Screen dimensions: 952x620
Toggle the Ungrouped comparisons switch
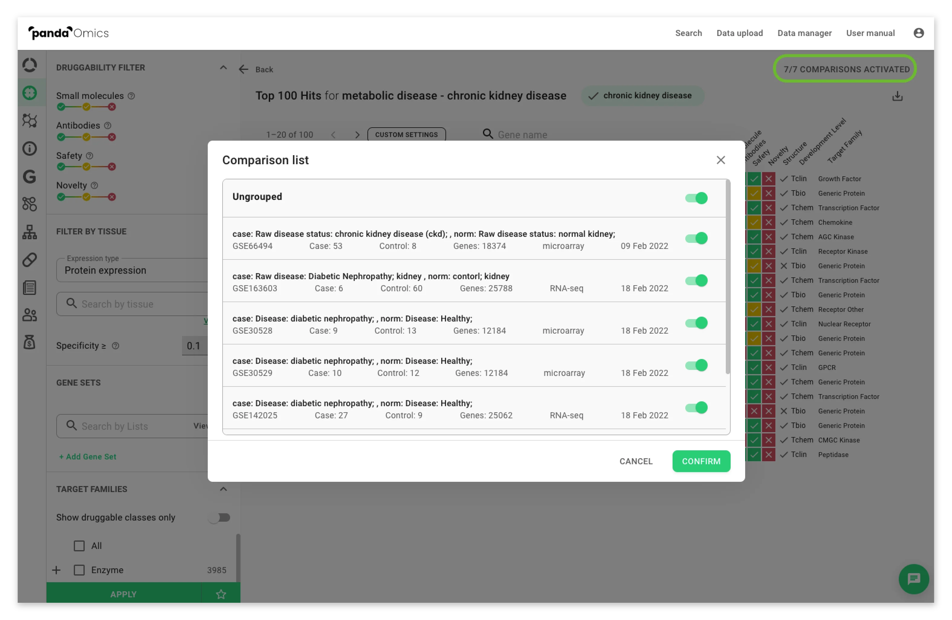pyautogui.click(x=696, y=198)
